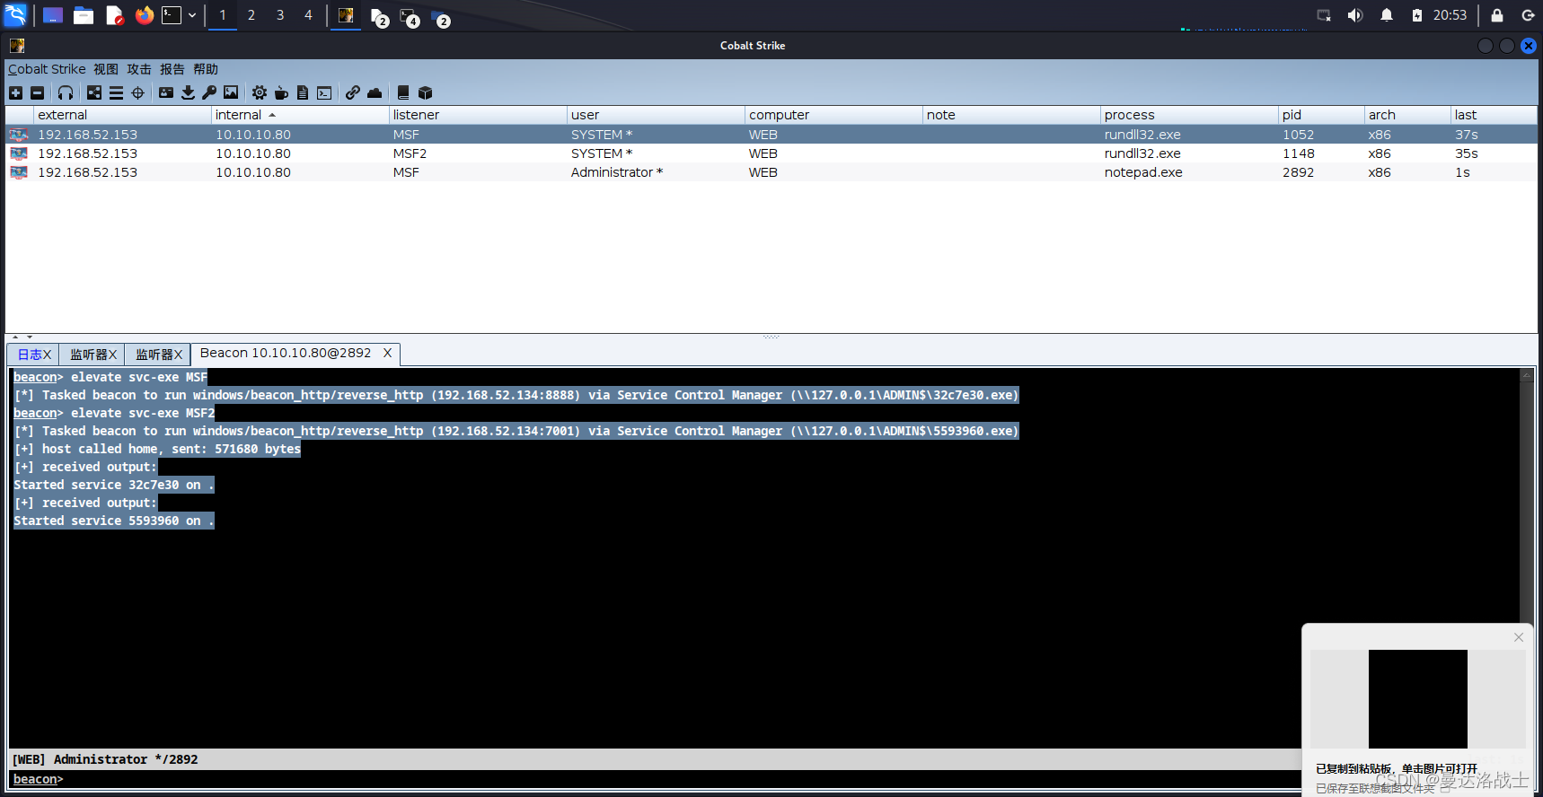
Task: Sort by the pid column header
Action: pyautogui.click(x=1321, y=115)
